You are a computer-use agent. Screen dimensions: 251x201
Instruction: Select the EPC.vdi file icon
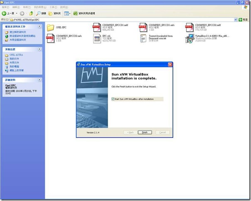coord(97,38)
